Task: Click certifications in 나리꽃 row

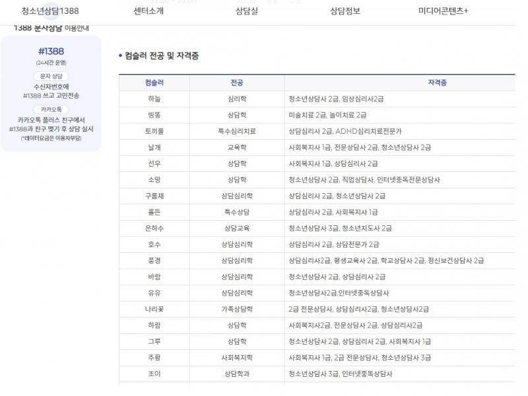Action: coord(358,309)
